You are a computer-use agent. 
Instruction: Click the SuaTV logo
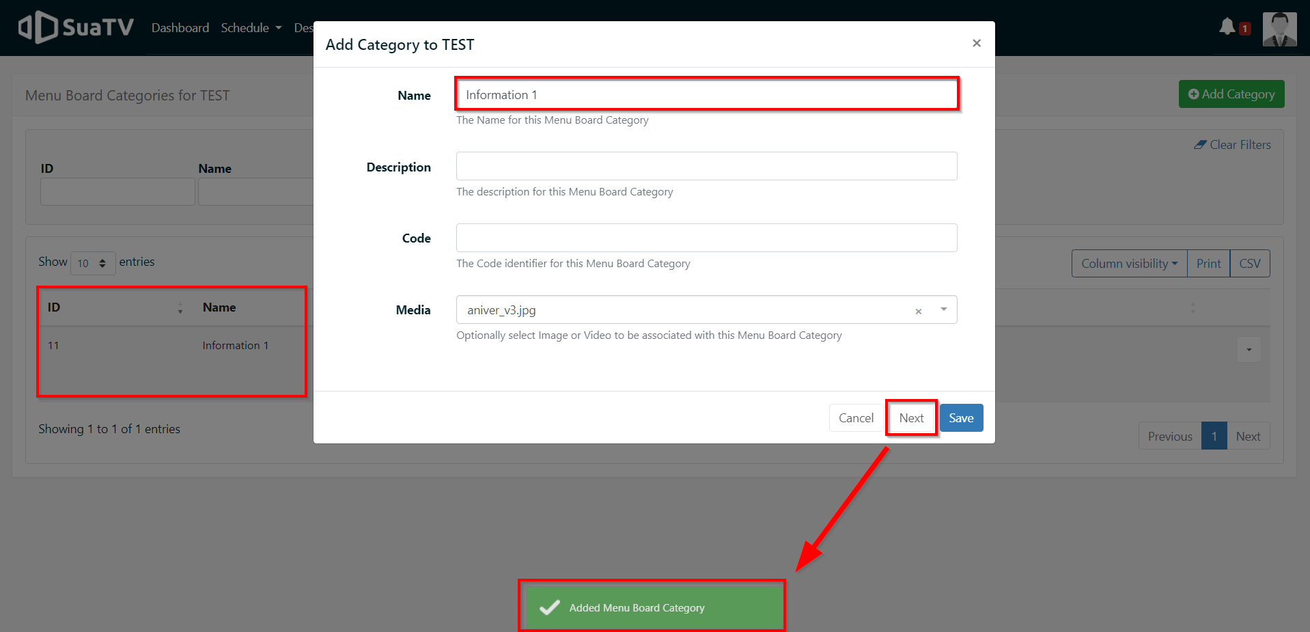click(x=76, y=27)
